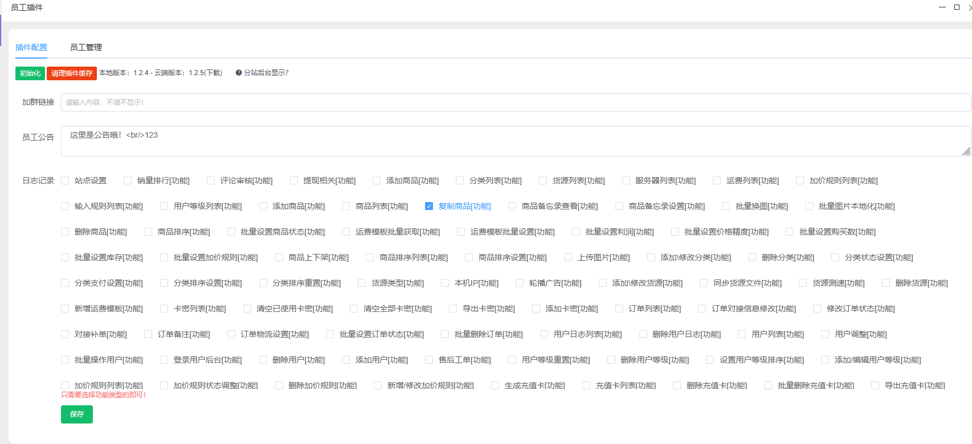
Task: Enable 分类状态设置[功能] checkbox
Action: (835, 257)
